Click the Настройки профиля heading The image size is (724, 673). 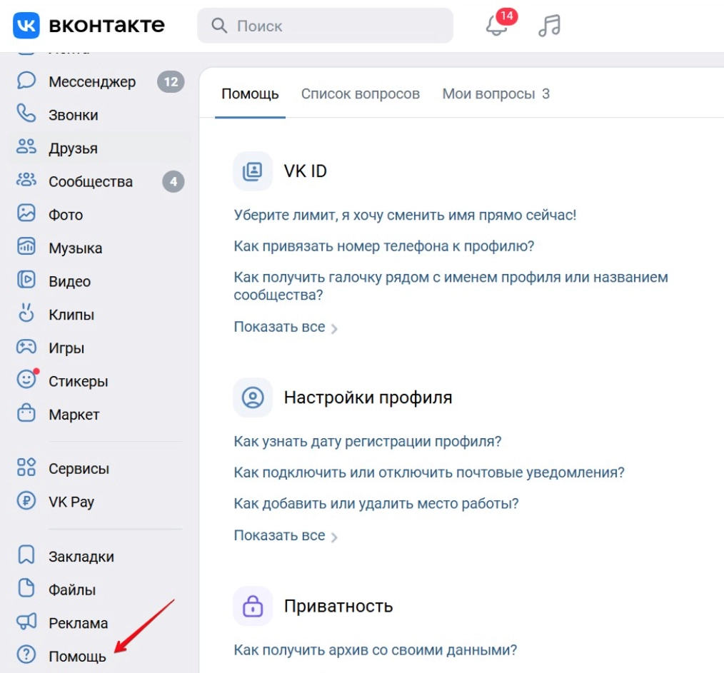click(368, 398)
